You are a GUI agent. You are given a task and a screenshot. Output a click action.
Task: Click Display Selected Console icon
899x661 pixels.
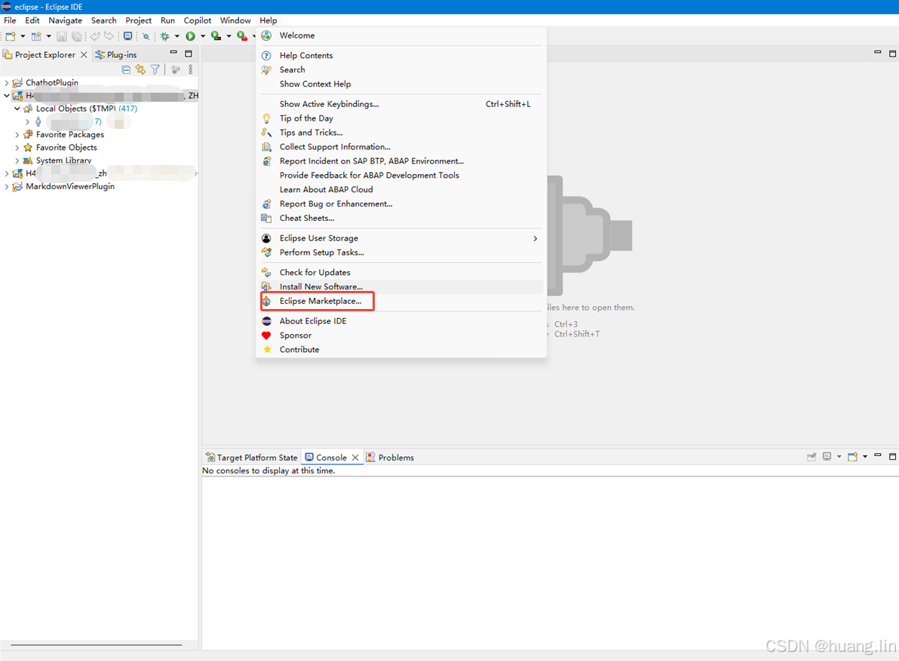click(827, 457)
